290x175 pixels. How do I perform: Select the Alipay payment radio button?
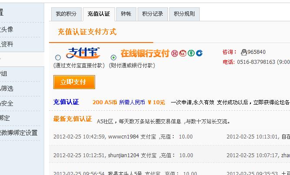click(x=58, y=57)
